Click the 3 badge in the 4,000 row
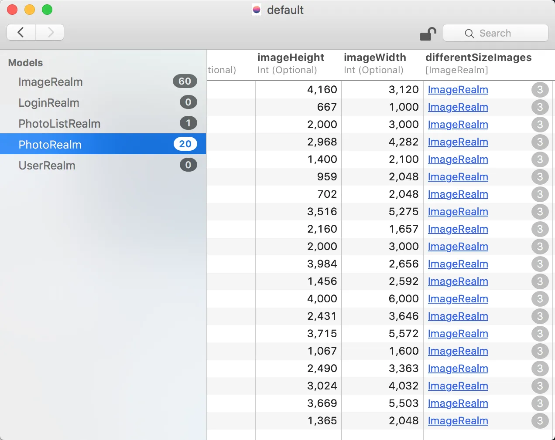This screenshot has width=555, height=440. [x=540, y=299]
